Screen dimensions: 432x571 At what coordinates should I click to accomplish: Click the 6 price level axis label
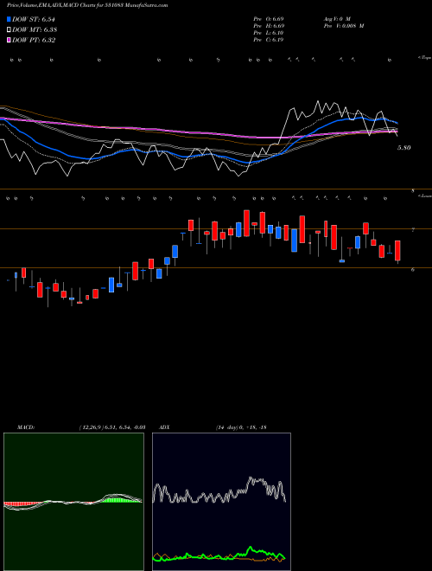click(x=413, y=270)
